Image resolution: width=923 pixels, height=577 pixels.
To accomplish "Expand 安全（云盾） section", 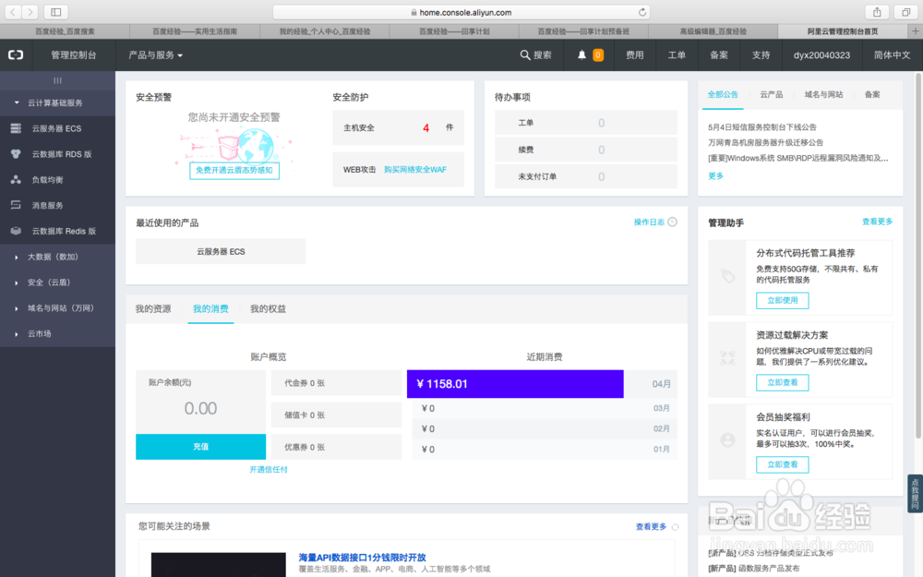I will tap(57, 282).
